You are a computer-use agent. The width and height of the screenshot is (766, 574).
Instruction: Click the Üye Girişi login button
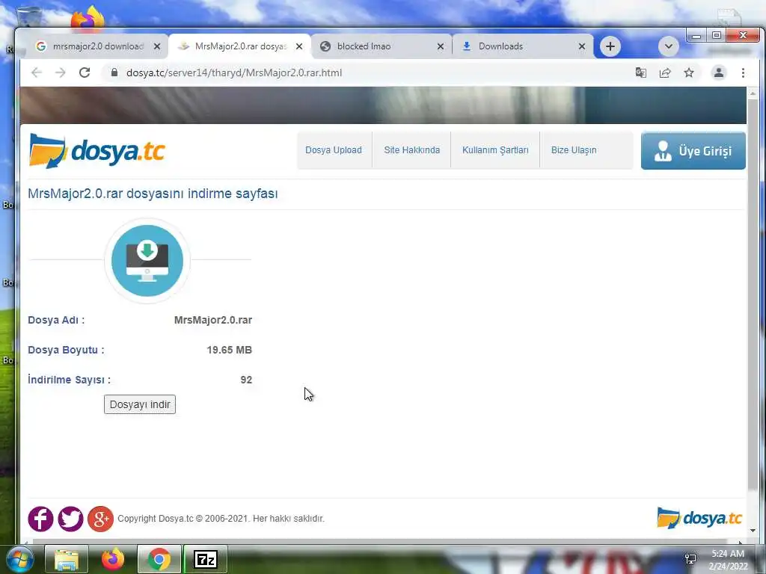tap(693, 151)
